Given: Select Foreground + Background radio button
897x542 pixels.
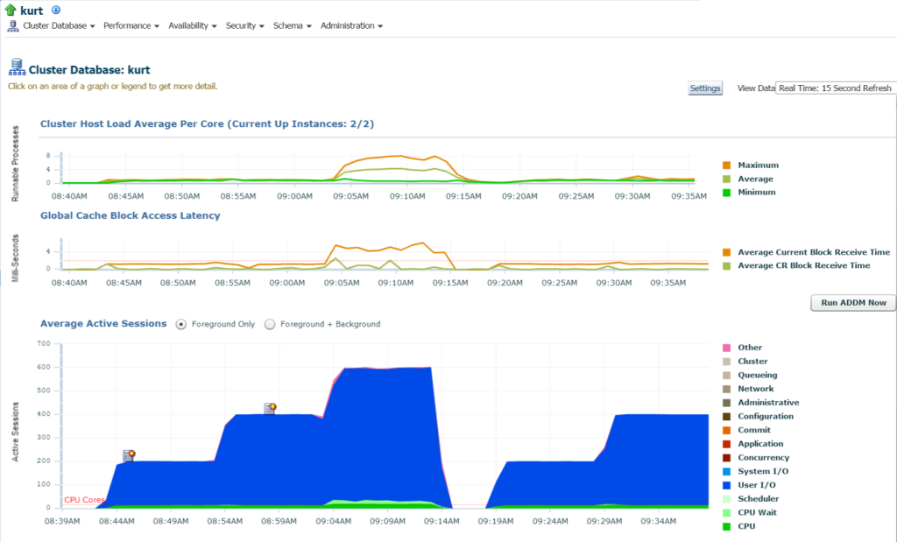Looking at the screenshot, I should (x=270, y=324).
